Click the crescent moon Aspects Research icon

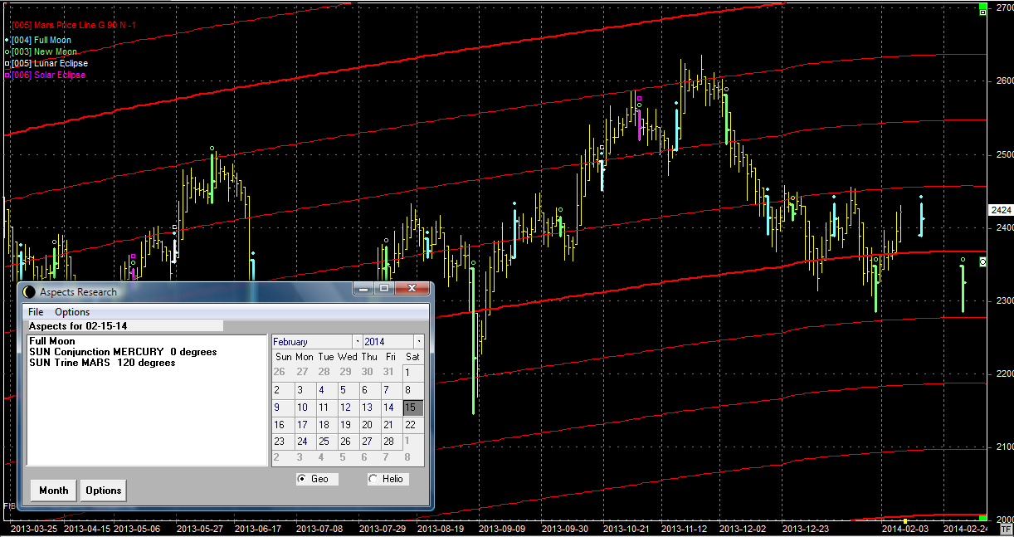[x=29, y=292]
